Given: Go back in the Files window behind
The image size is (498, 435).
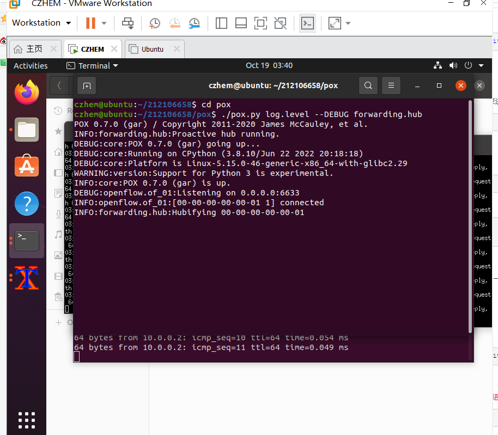Looking at the screenshot, I should 59,85.
